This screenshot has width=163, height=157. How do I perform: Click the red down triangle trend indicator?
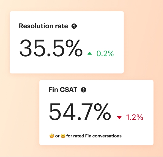coord(119,118)
